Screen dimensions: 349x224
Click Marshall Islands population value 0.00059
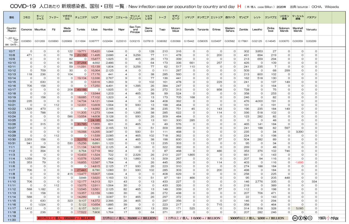coord(298,41)
